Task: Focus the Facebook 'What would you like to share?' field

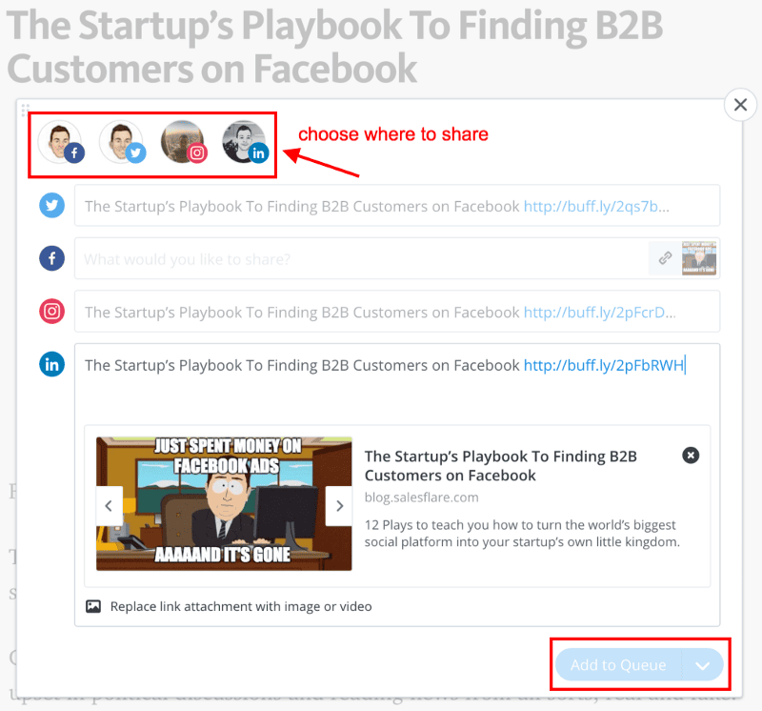Action: click(361, 258)
